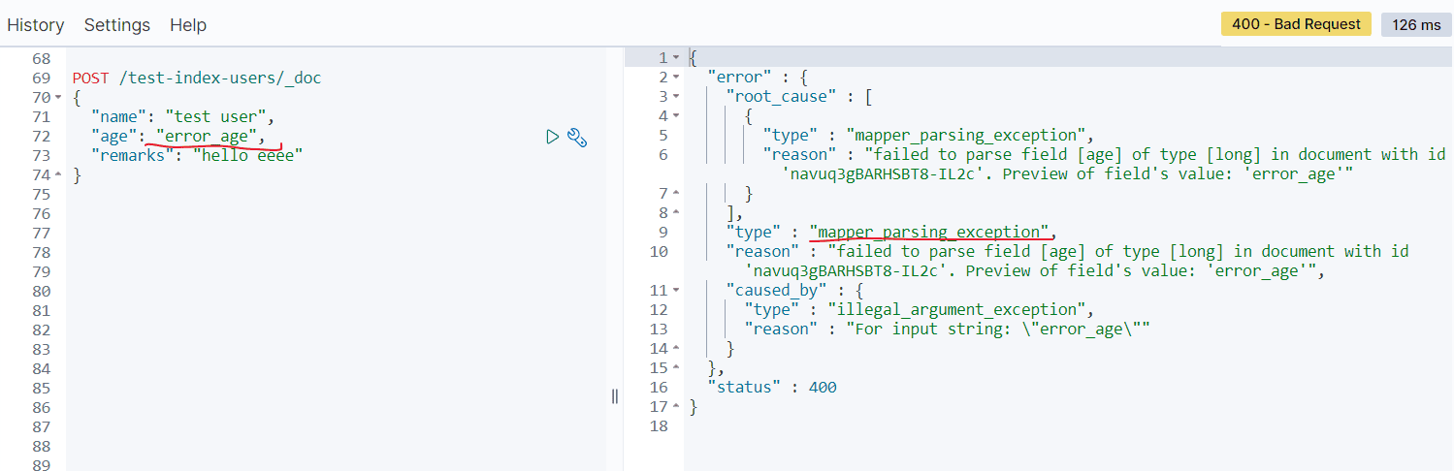Viewport: 1454px width, 471px height.
Task: Open the History panel
Action: [36, 25]
